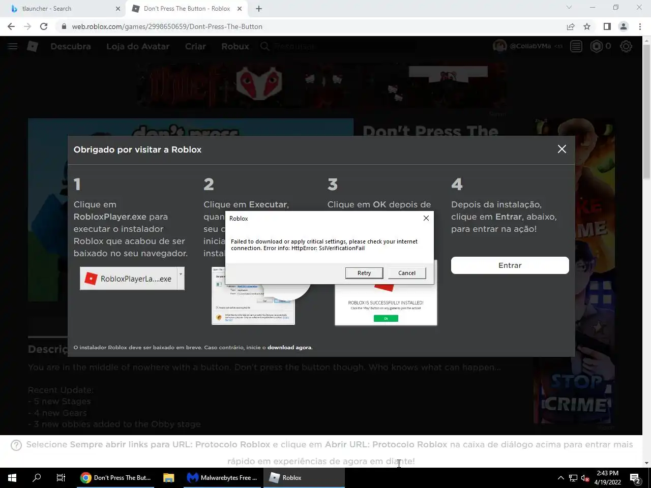Open the Roblox notifications feed icon

click(576, 46)
